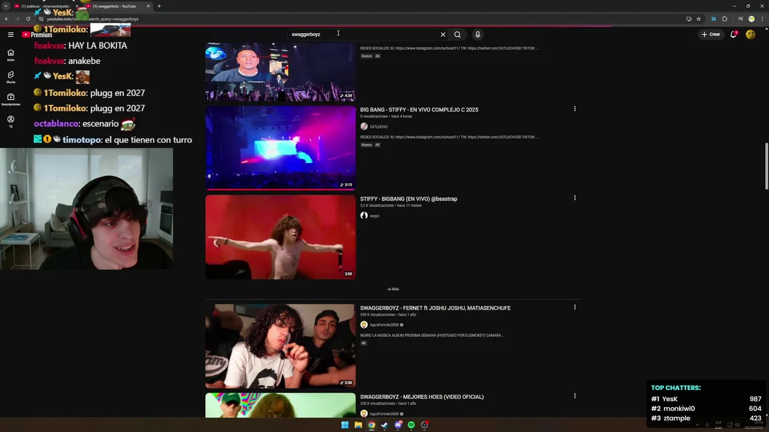Open Inicio in the YouTube sidebar
The image size is (769, 432).
pyautogui.click(x=10, y=55)
